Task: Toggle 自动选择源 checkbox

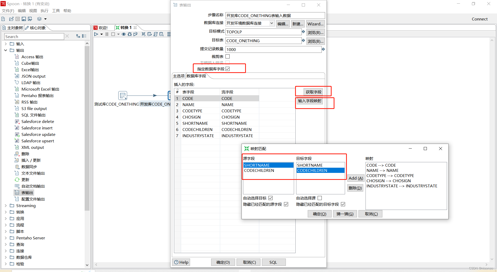Action: pyautogui.click(x=320, y=198)
